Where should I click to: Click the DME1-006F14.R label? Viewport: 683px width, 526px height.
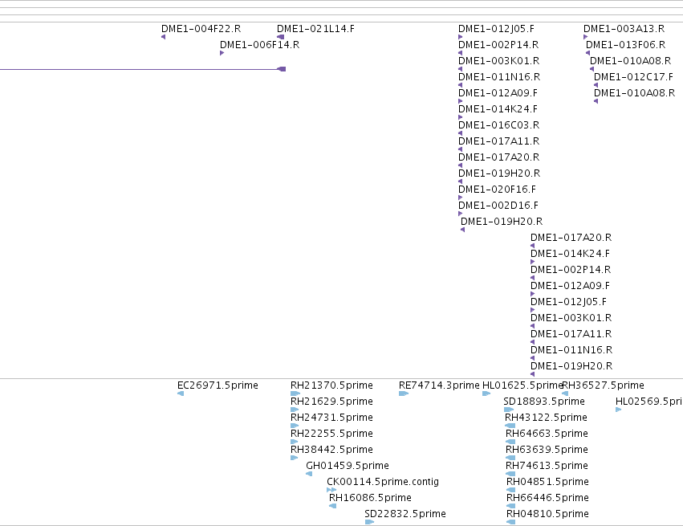point(259,45)
